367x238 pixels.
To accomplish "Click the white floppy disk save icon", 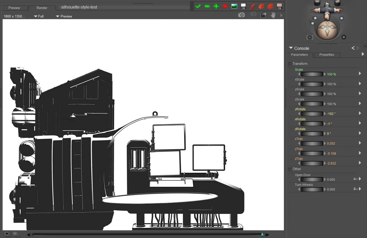I will 243,6.
